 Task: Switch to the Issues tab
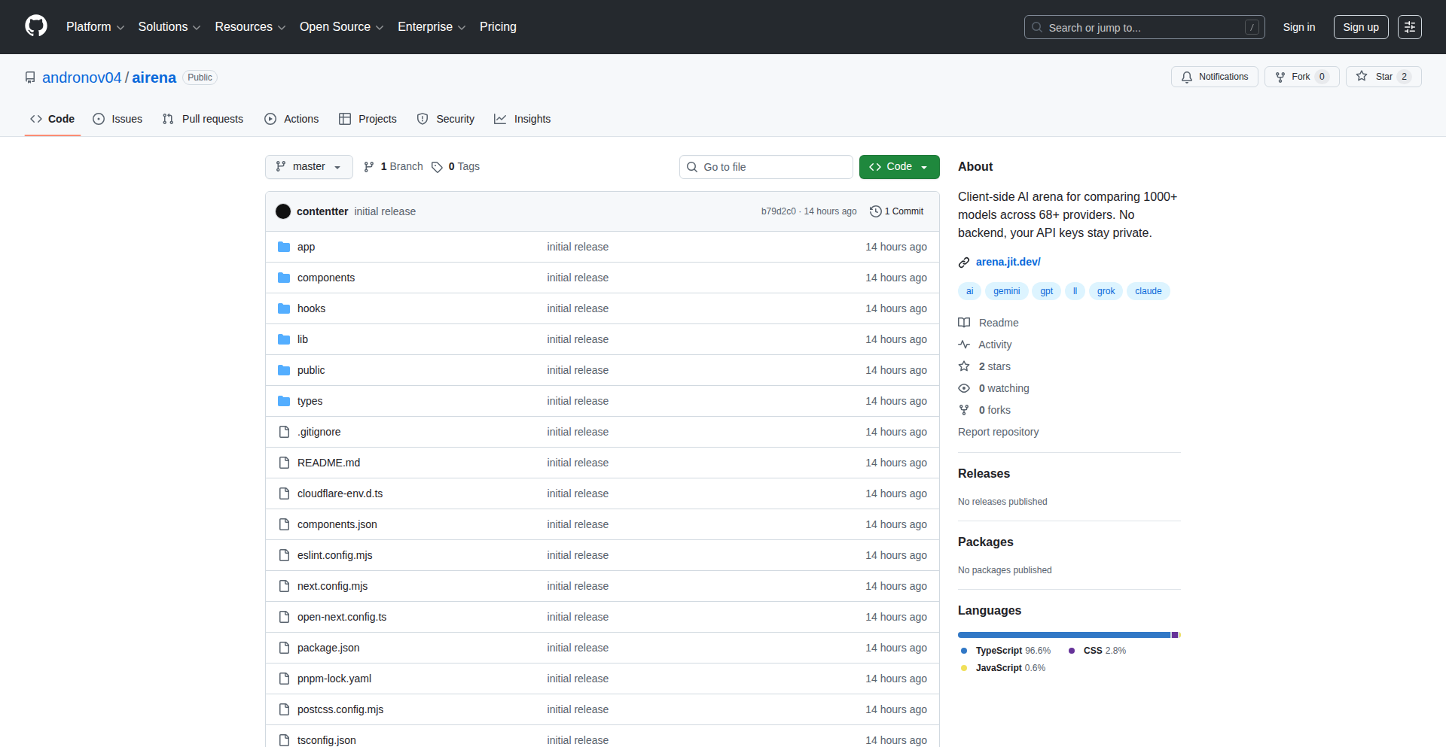click(x=117, y=119)
